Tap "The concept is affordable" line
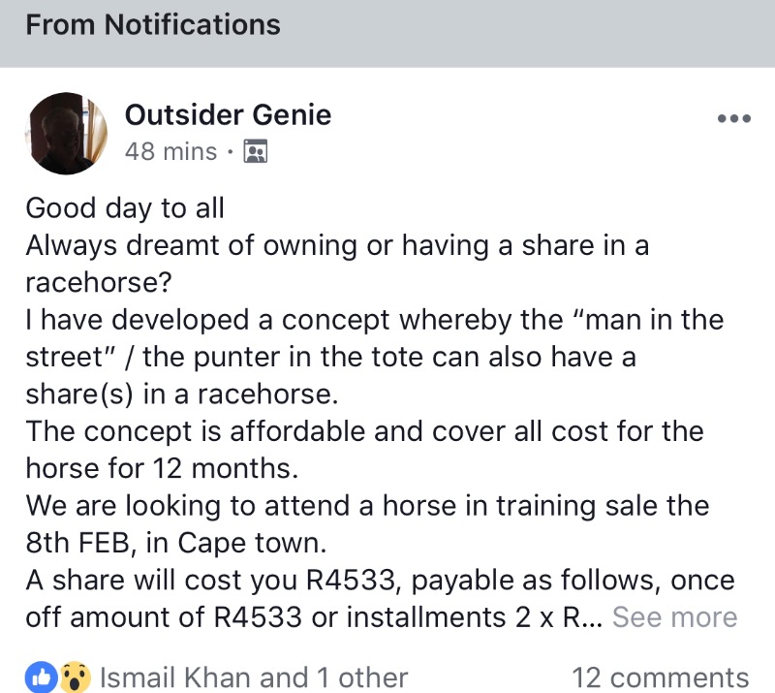Screen dimensions: 775x693 coord(364,430)
